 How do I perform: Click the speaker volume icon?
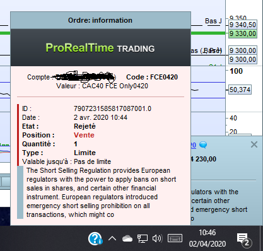pos(157,238)
